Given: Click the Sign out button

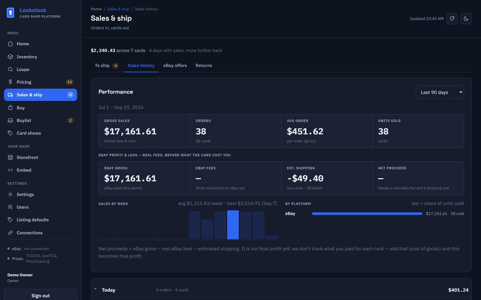Looking at the screenshot, I should [41, 295].
